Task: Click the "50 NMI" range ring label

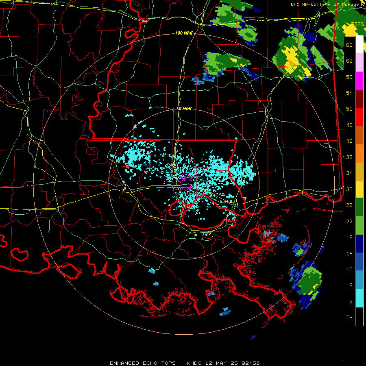Action: (x=184, y=109)
